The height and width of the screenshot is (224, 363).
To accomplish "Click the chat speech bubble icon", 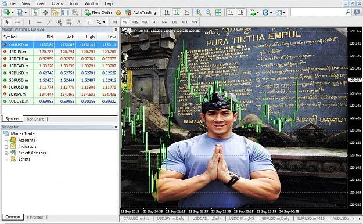I will click(x=357, y=12).
